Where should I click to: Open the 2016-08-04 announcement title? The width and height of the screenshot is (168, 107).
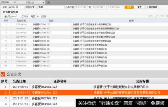[90, 53]
